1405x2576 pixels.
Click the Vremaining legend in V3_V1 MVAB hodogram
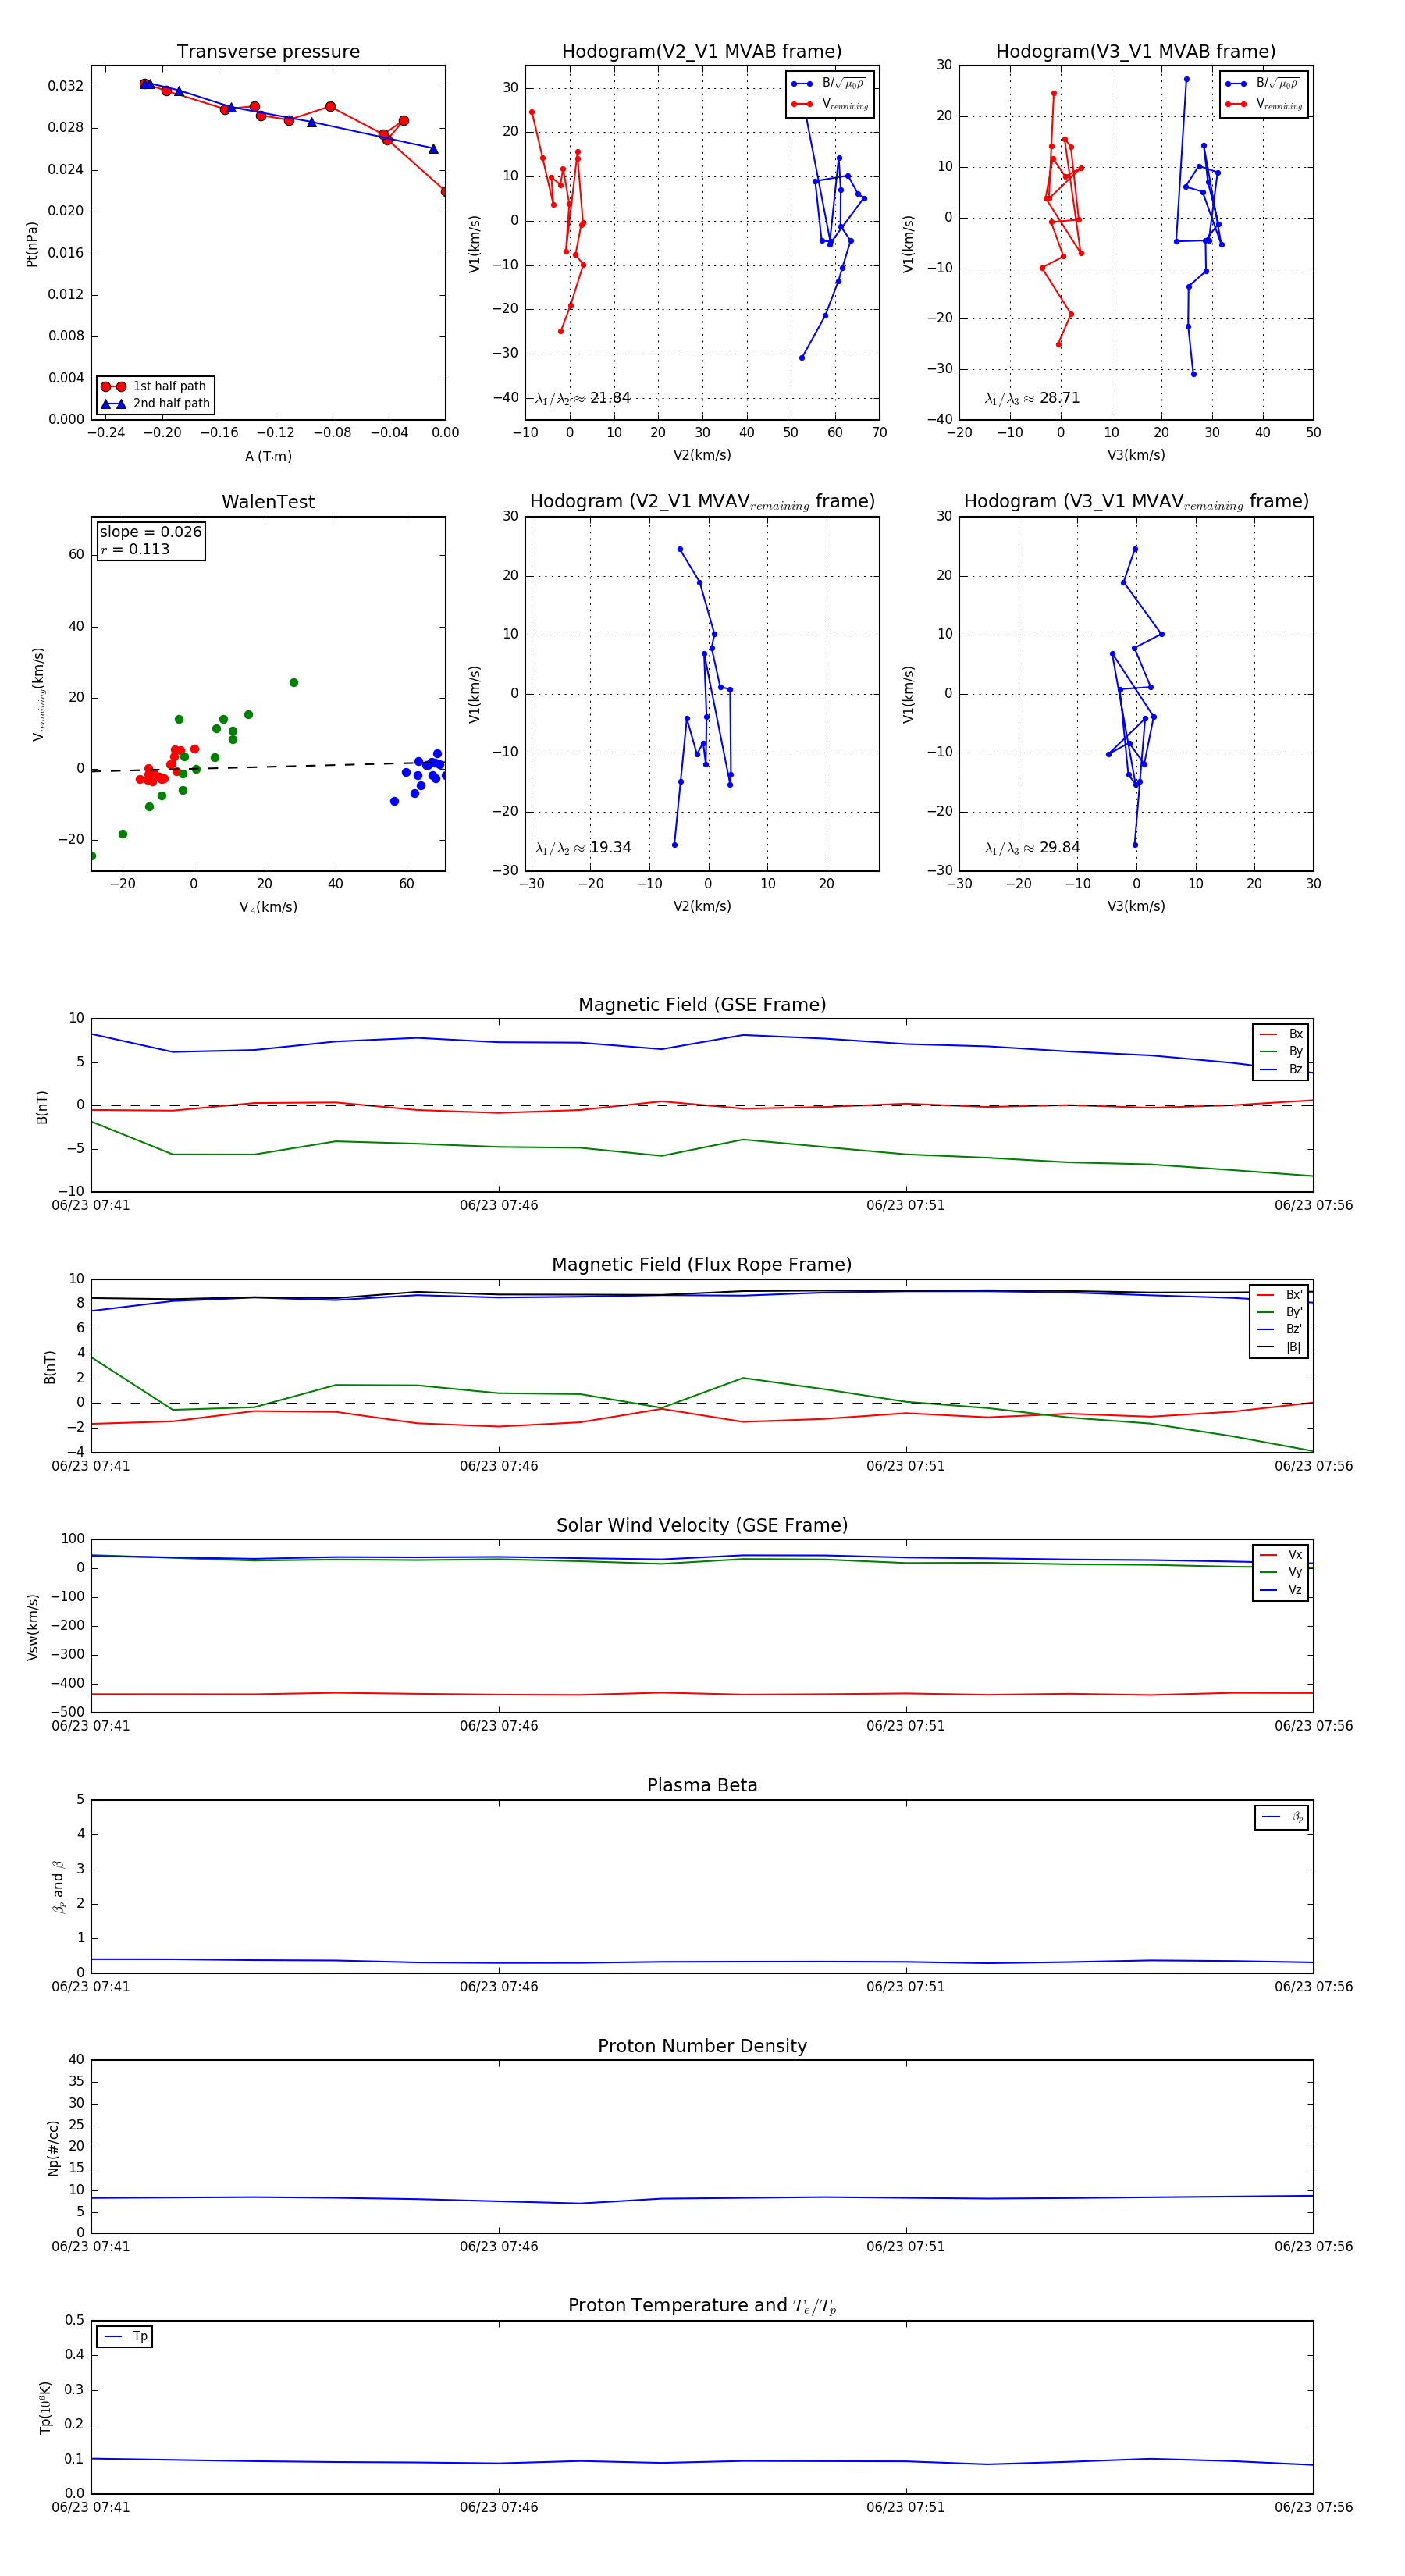1264,104
